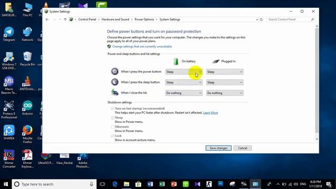Go to Control Panel breadcrumb
This screenshot has width=336, height=189.
(x=87, y=19)
